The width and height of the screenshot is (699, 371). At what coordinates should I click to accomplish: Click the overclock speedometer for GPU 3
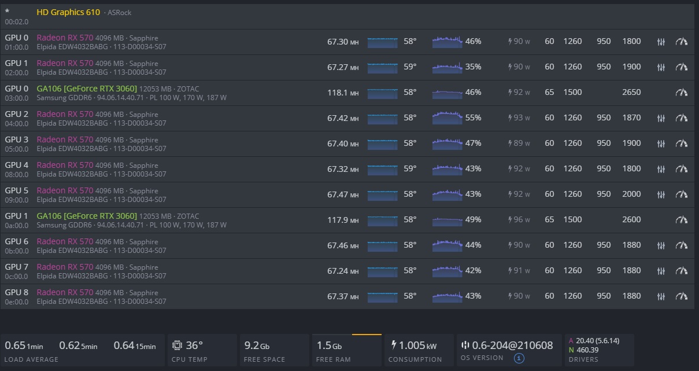(x=682, y=144)
